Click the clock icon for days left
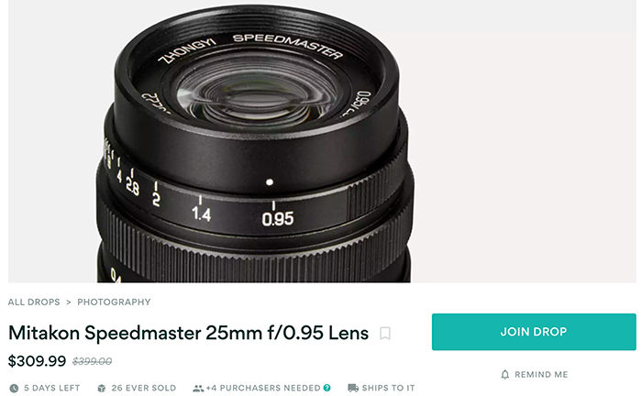Viewport: 642px width, 396px height. [14, 389]
